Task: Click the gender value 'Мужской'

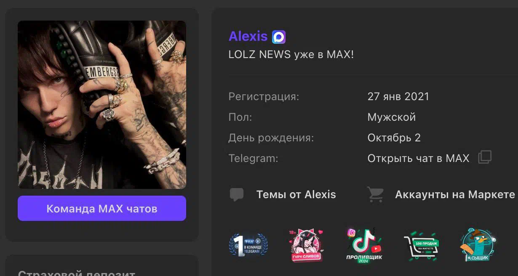Action: [392, 117]
